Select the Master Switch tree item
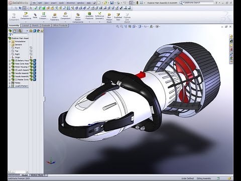241x181 pixels. pyautogui.click(x=20, y=79)
